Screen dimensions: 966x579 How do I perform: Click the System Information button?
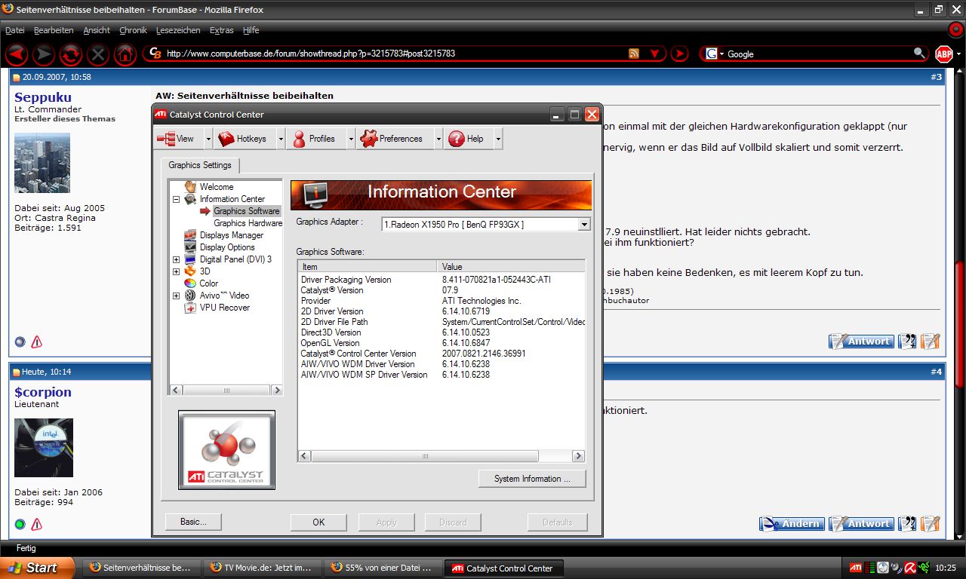[x=532, y=479]
